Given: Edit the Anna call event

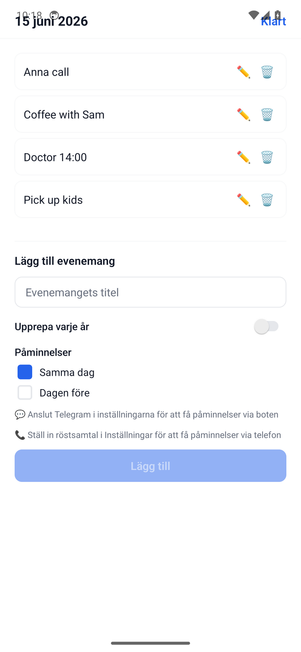Looking at the screenshot, I should coord(243,72).
